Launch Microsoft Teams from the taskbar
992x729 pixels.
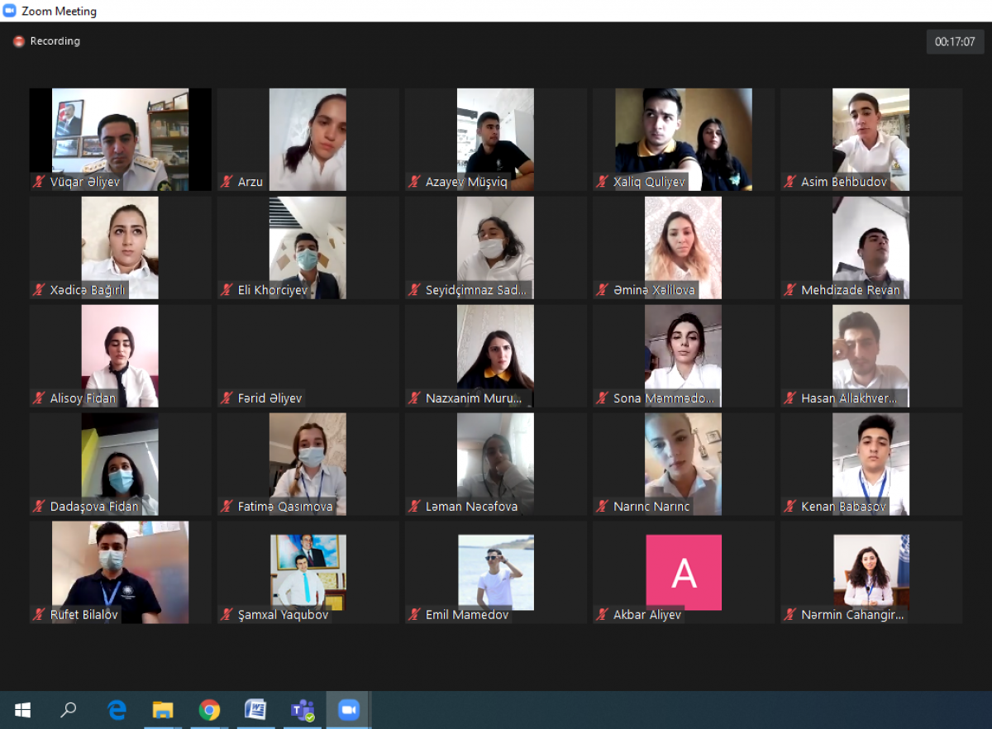[x=302, y=709]
